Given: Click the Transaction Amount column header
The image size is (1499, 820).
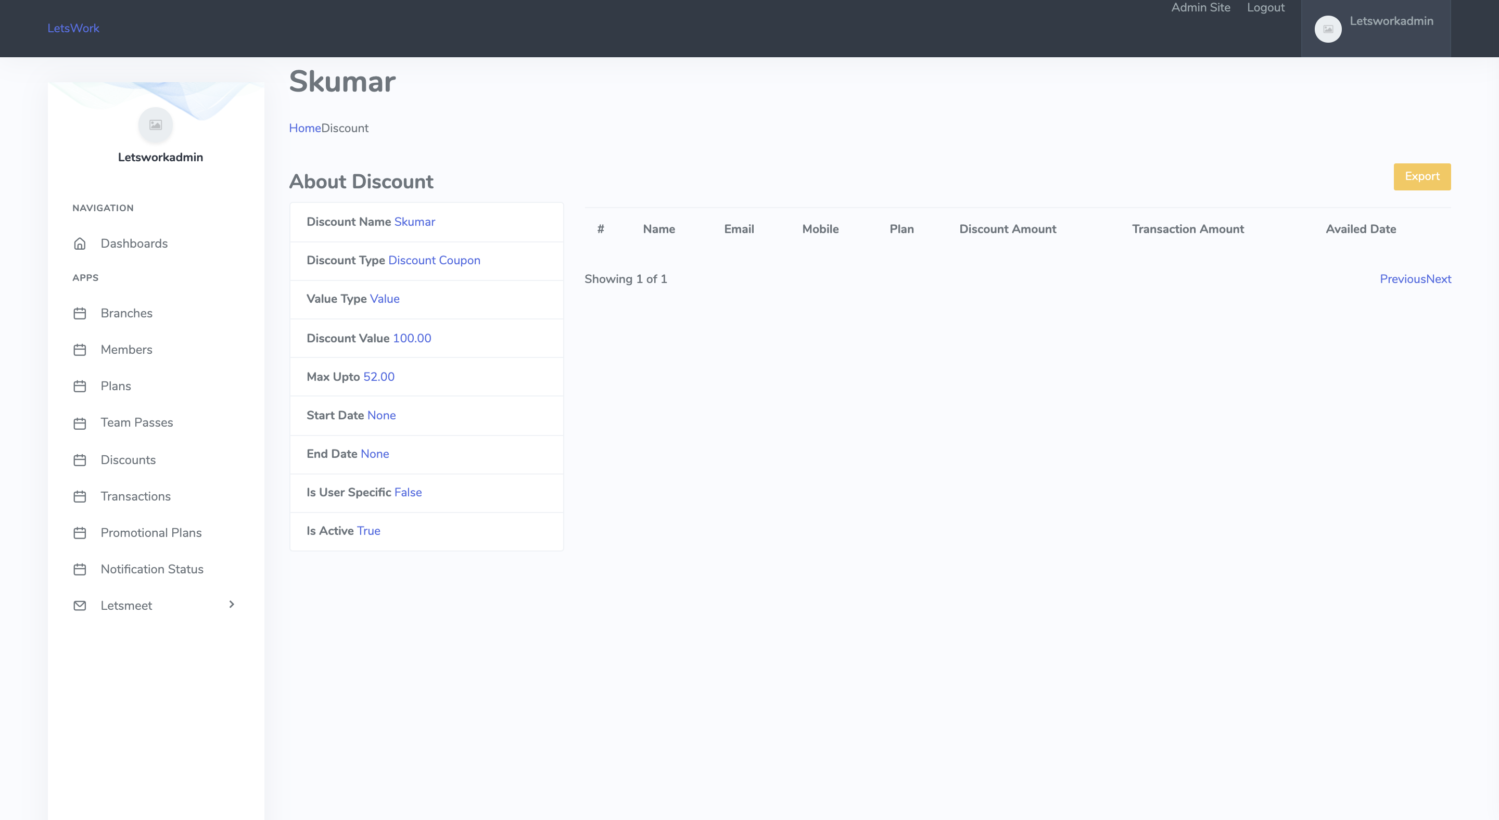Looking at the screenshot, I should [1188, 229].
